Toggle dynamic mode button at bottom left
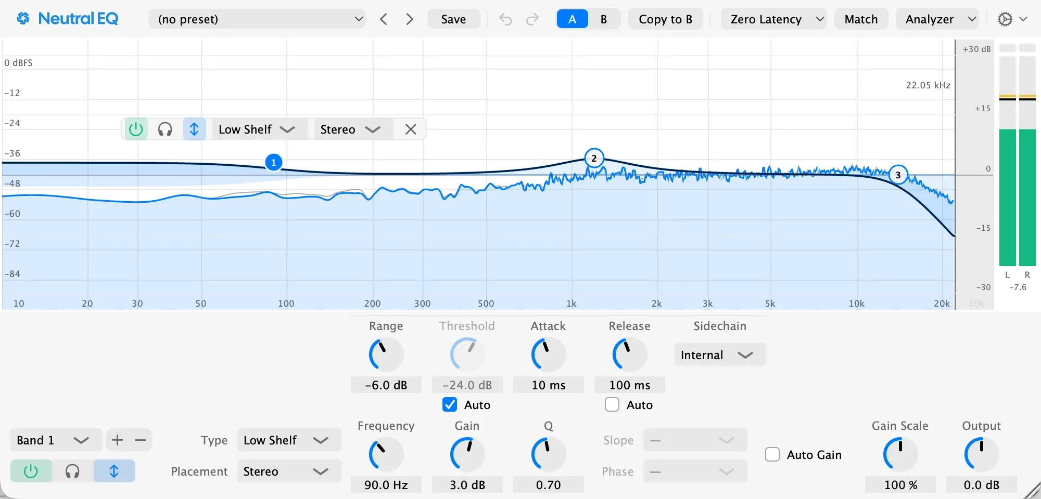 [114, 471]
